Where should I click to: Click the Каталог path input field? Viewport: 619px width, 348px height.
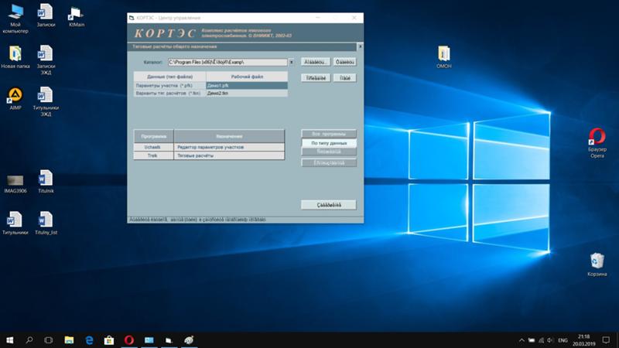click(x=227, y=63)
